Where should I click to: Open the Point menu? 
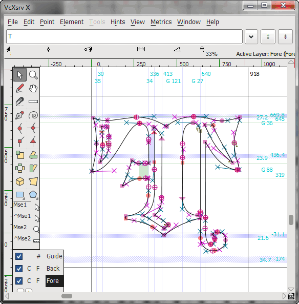[x=47, y=22]
